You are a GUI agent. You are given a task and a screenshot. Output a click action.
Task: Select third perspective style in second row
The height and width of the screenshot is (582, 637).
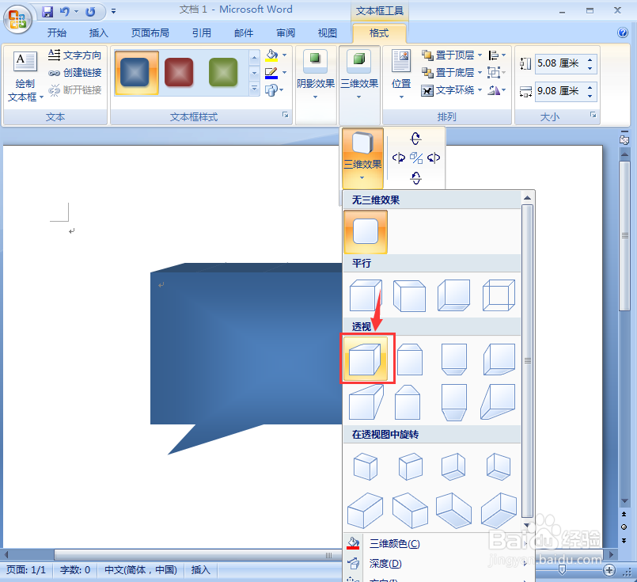coord(454,402)
